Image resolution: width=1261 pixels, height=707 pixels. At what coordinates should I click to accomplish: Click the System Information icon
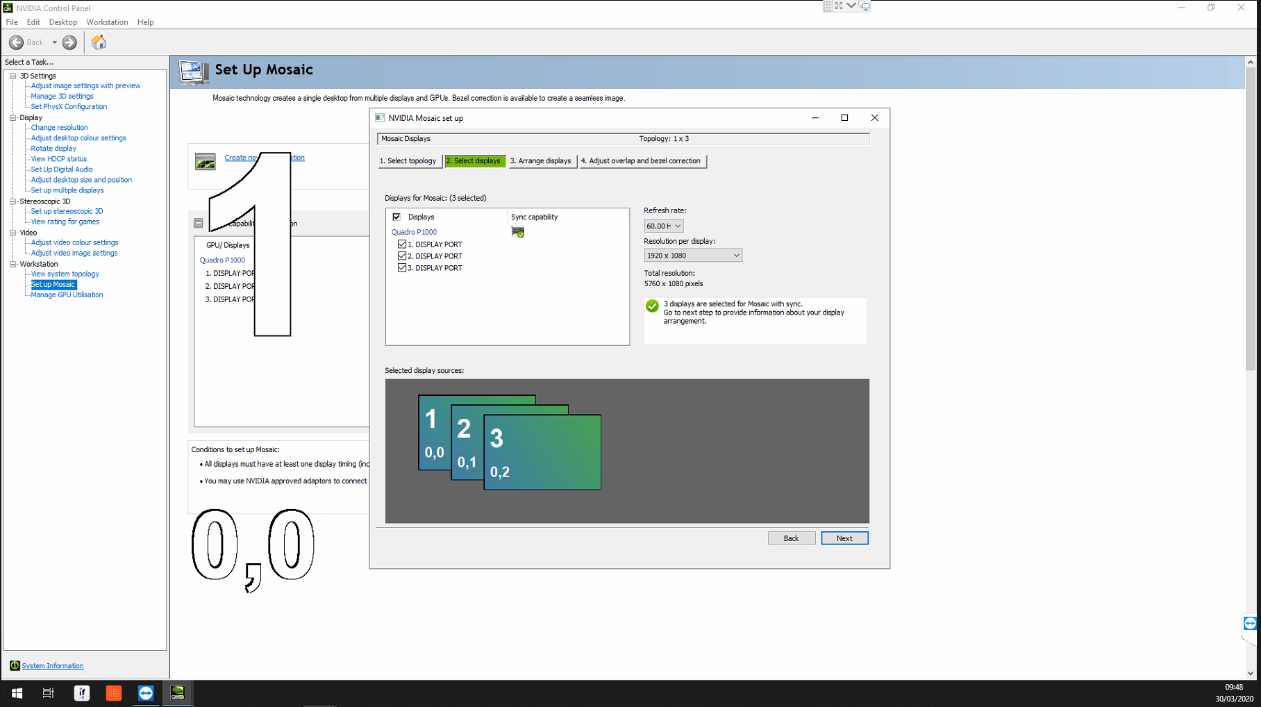pos(15,665)
